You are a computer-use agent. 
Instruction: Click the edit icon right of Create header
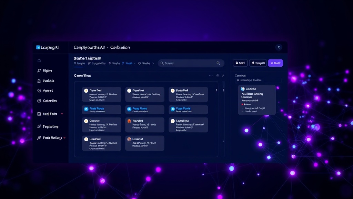click(223, 75)
